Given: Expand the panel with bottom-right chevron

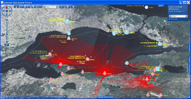Looking at the screenshot, I should pos(189,97).
